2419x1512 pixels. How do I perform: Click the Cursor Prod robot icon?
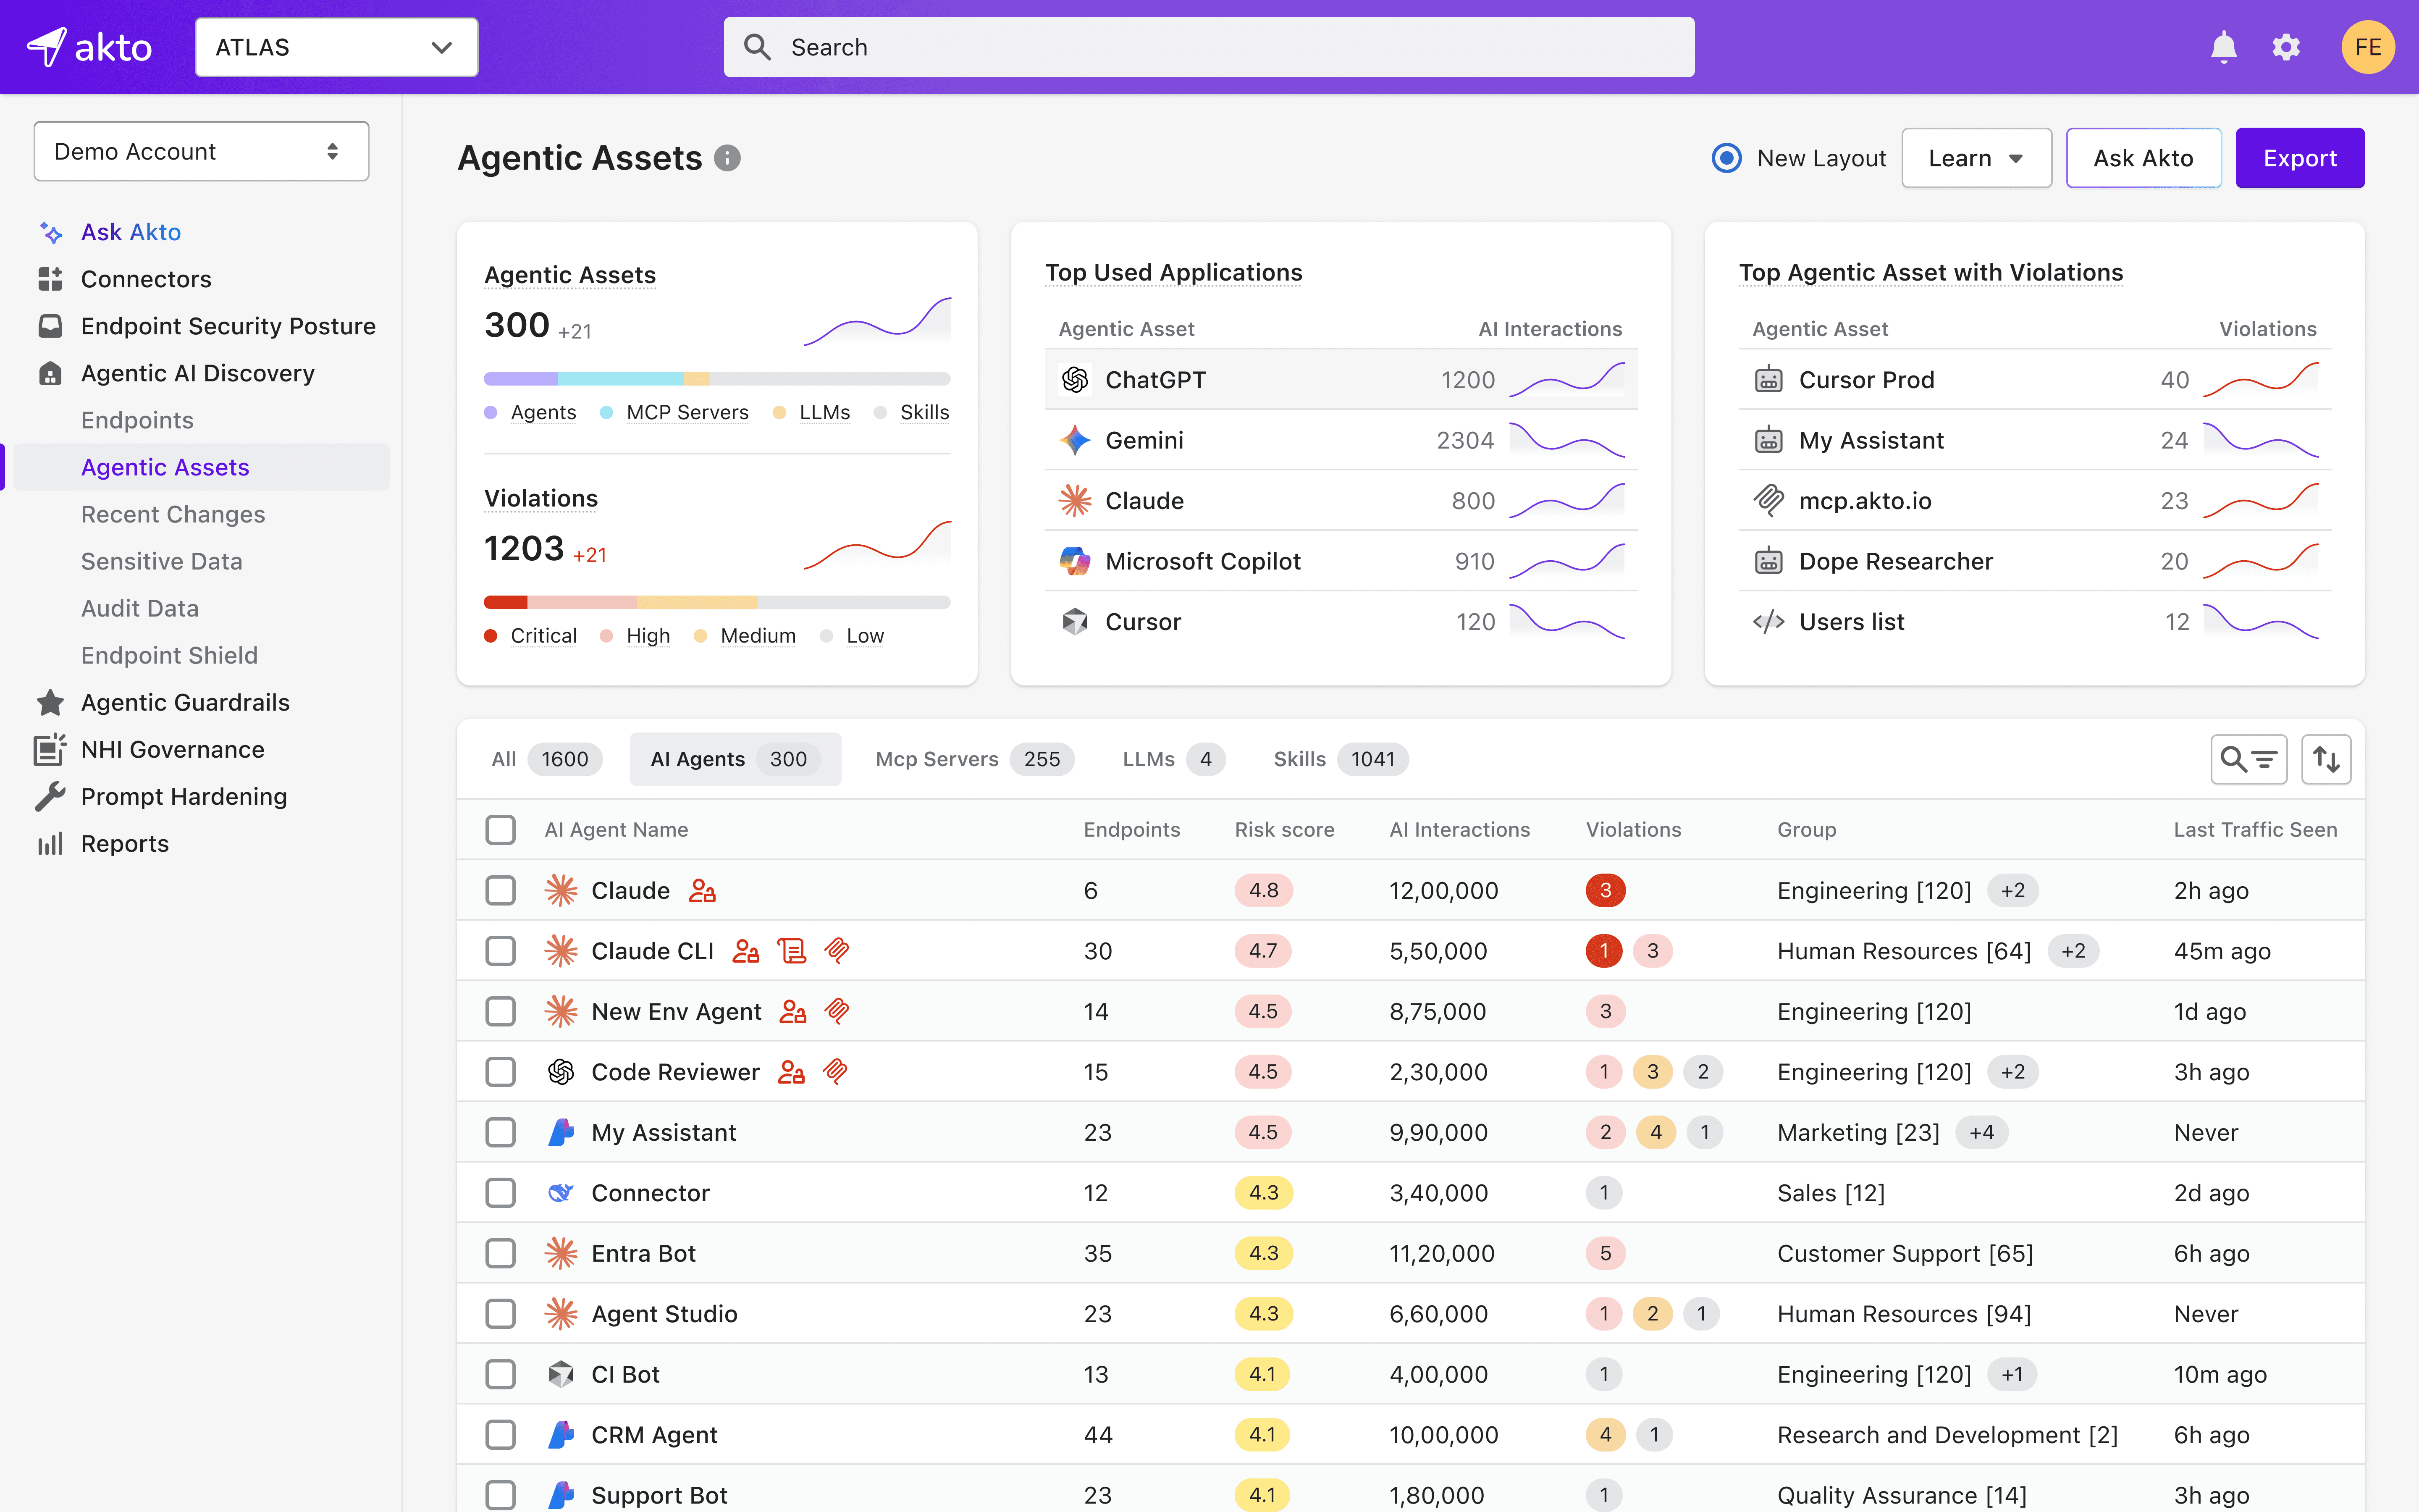click(1768, 380)
